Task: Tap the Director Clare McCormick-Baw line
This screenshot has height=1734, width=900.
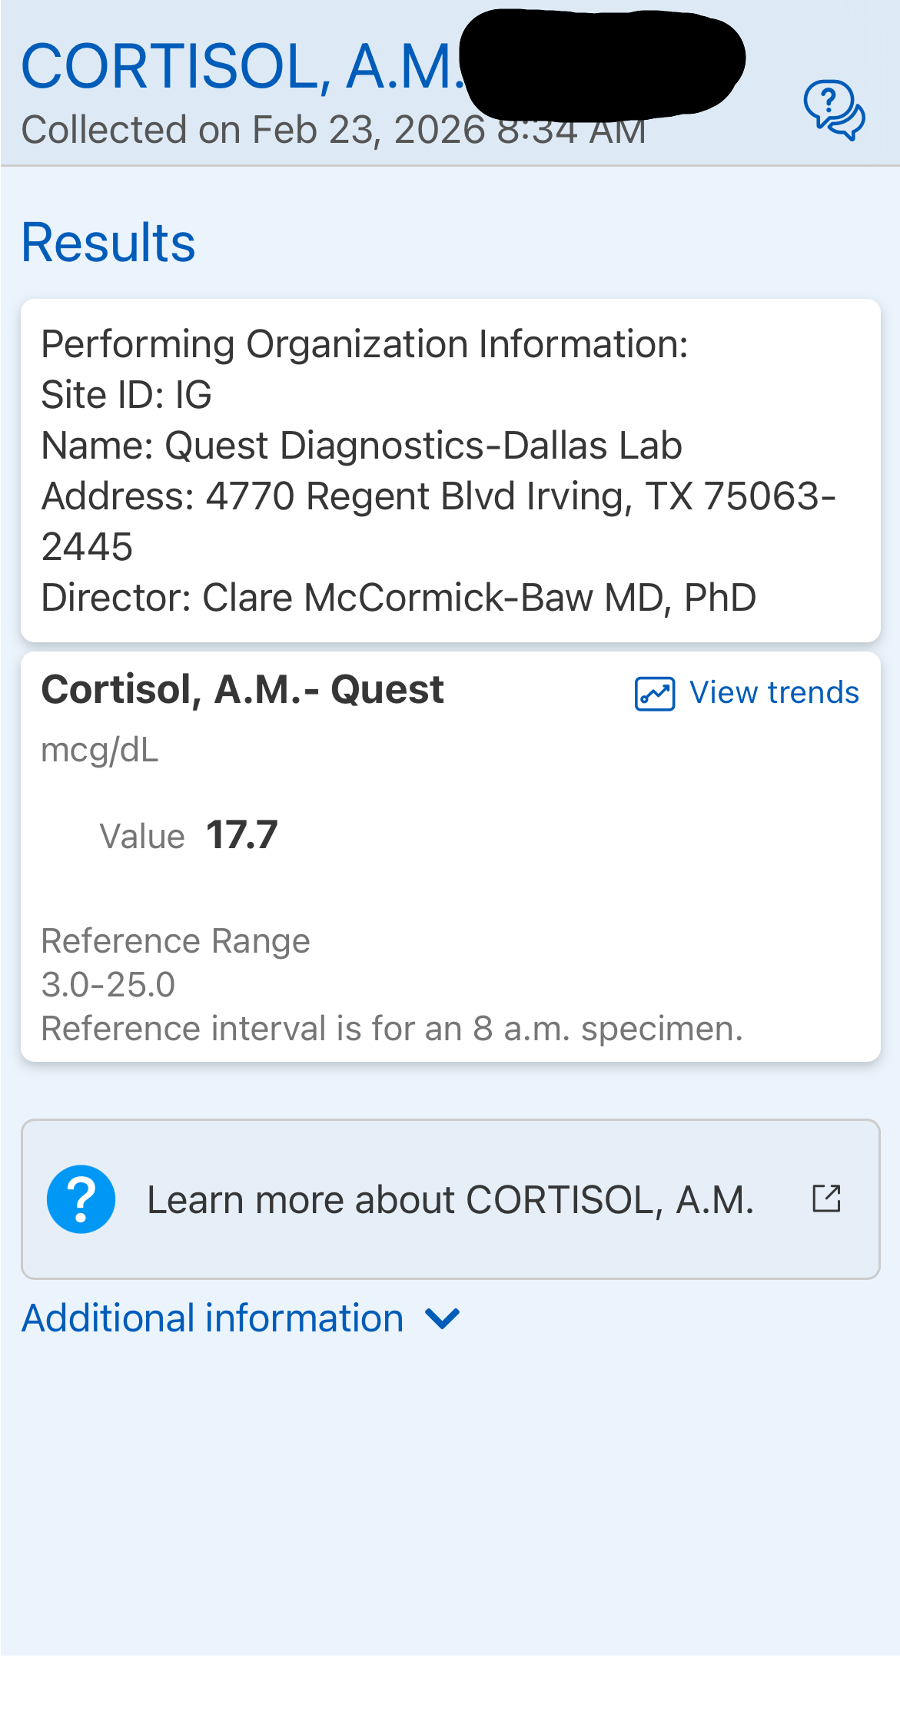Action: point(398,598)
